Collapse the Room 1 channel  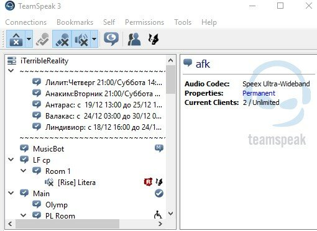(24, 171)
